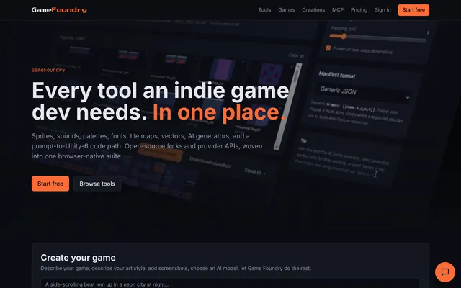Screen dimensions: 461x288
Task: Click Start free in the header
Action: pos(413,10)
